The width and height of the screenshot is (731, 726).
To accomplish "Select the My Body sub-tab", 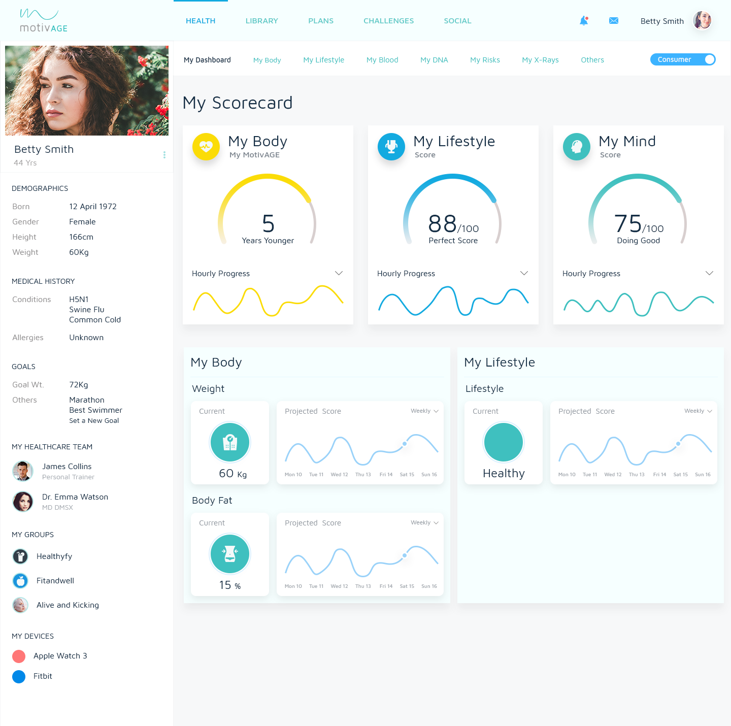I will click(x=267, y=60).
